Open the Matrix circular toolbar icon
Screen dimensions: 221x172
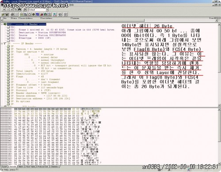(30, 15)
